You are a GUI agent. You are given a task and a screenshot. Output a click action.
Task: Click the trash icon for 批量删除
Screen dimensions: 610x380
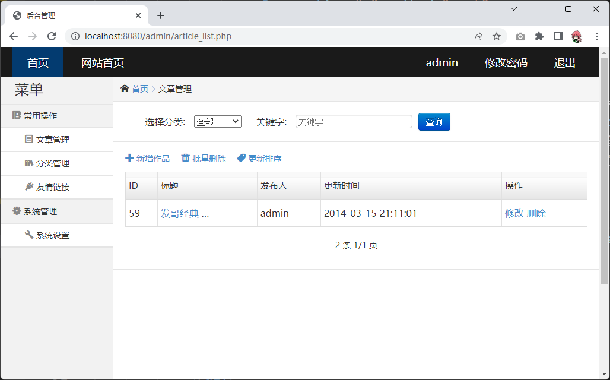pyautogui.click(x=186, y=159)
